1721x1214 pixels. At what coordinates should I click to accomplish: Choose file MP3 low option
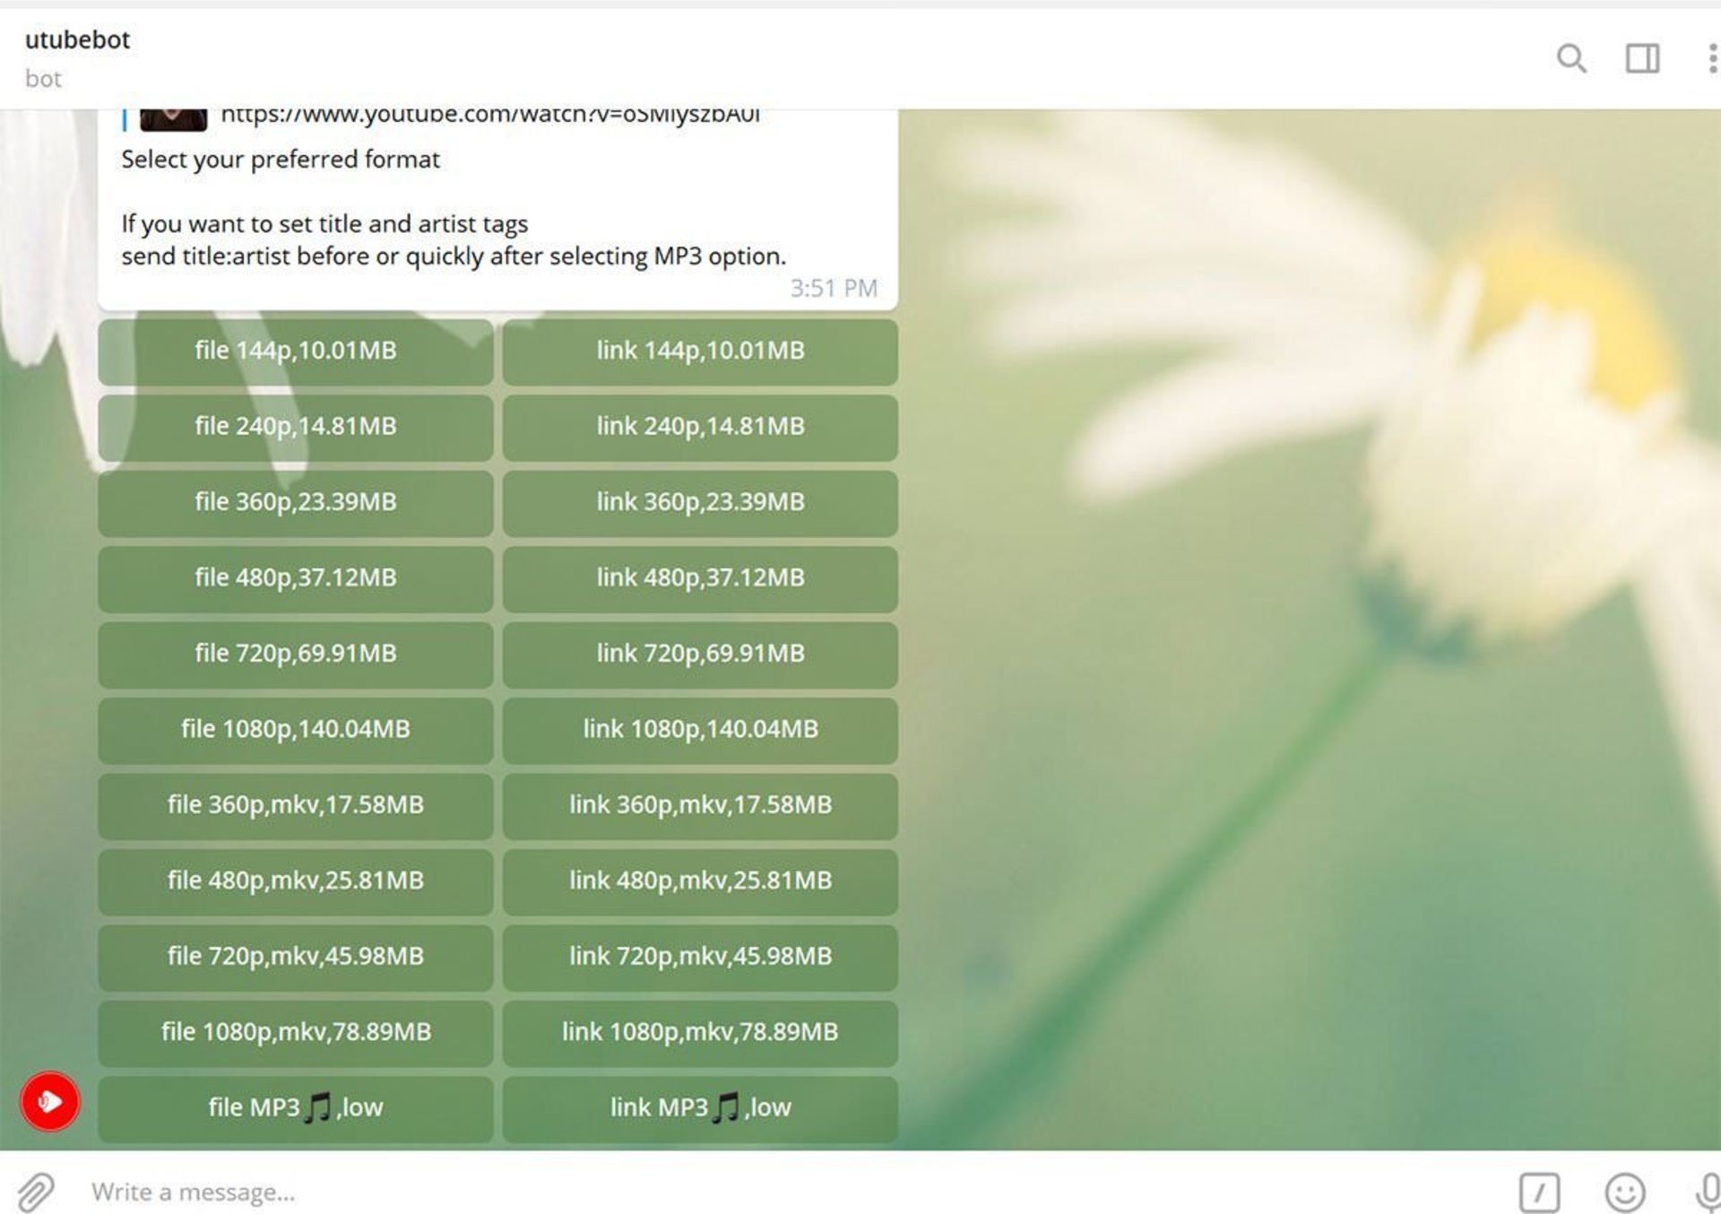tap(296, 1108)
